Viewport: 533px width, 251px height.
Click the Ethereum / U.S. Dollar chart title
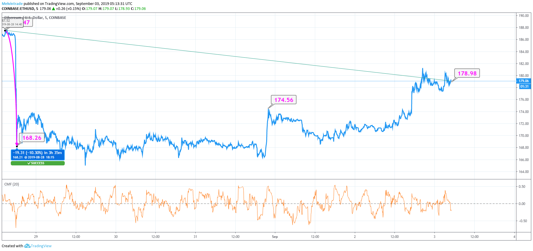(35, 17)
